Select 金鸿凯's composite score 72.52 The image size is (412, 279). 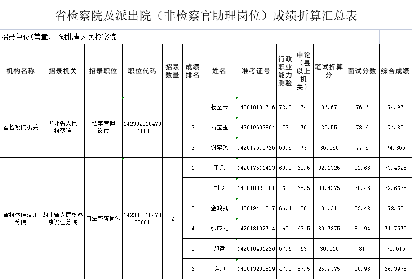(395, 208)
